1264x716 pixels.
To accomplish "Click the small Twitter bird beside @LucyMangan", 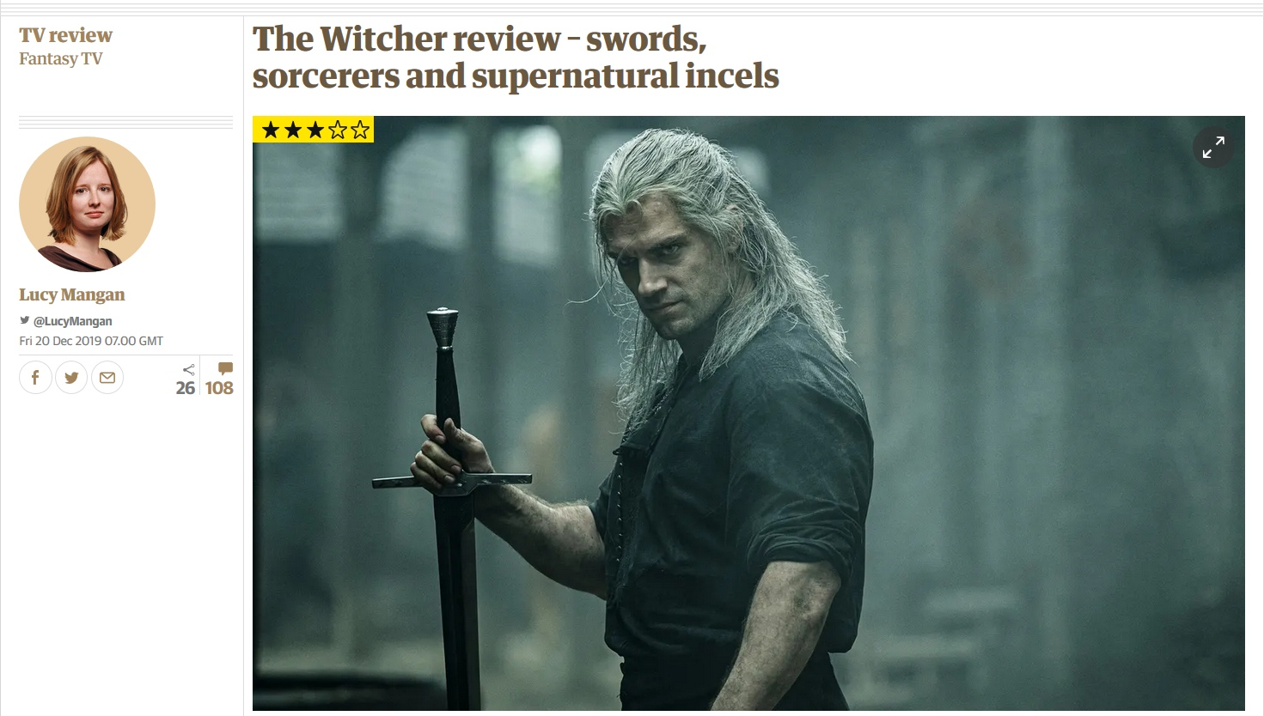I will pyautogui.click(x=25, y=320).
